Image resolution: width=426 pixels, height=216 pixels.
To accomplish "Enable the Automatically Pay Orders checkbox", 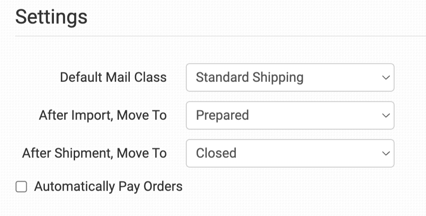I will 21,187.
